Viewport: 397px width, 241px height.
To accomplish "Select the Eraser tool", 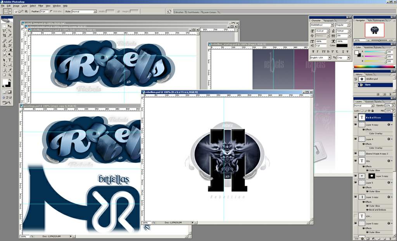I will pos(4,50).
